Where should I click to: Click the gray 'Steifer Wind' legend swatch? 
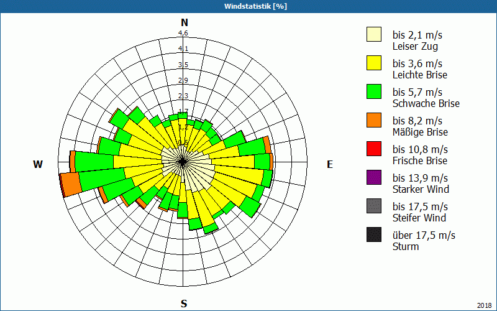pyautogui.click(x=373, y=207)
